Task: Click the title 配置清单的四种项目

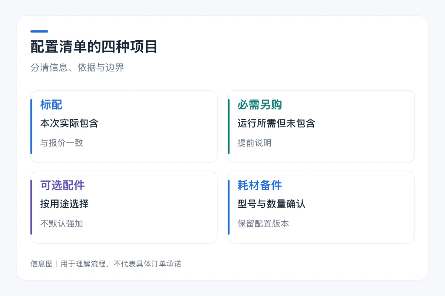Action: [94, 47]
